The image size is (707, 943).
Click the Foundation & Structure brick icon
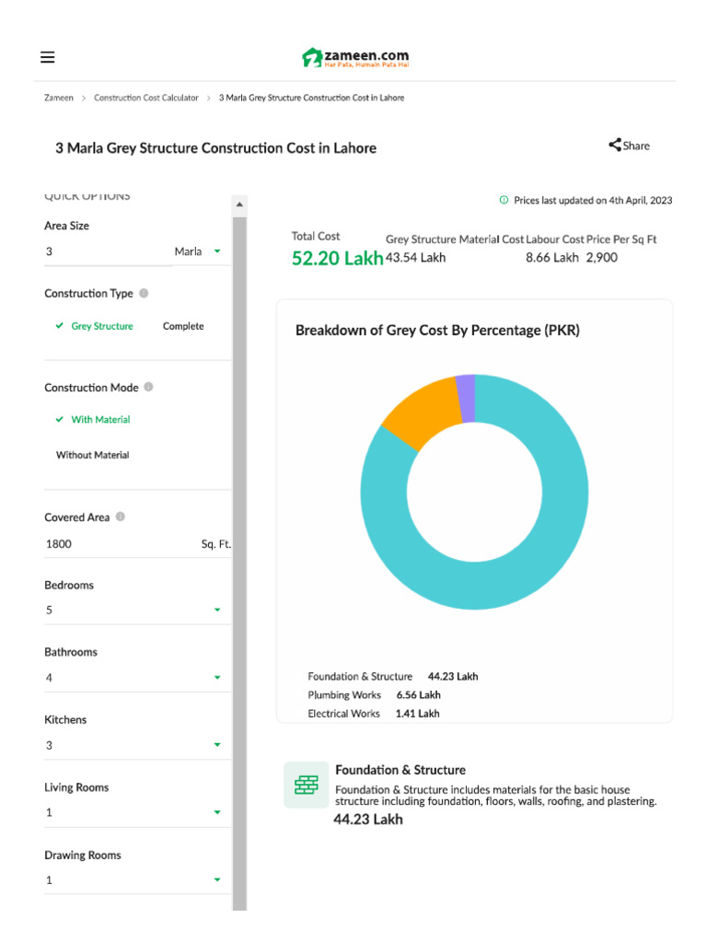coord(306,785)
